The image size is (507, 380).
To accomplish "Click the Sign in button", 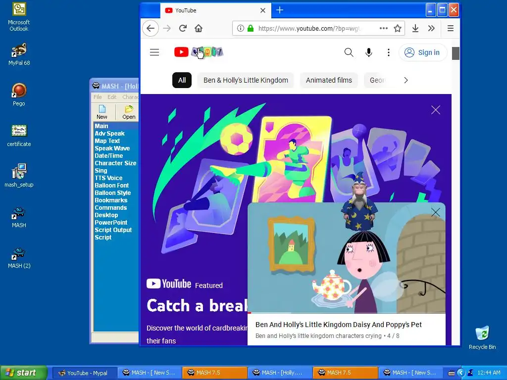I will [x=423, y=52].
